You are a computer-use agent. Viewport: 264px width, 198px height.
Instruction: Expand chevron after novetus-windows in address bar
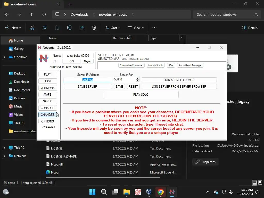[x=133, y=14]
